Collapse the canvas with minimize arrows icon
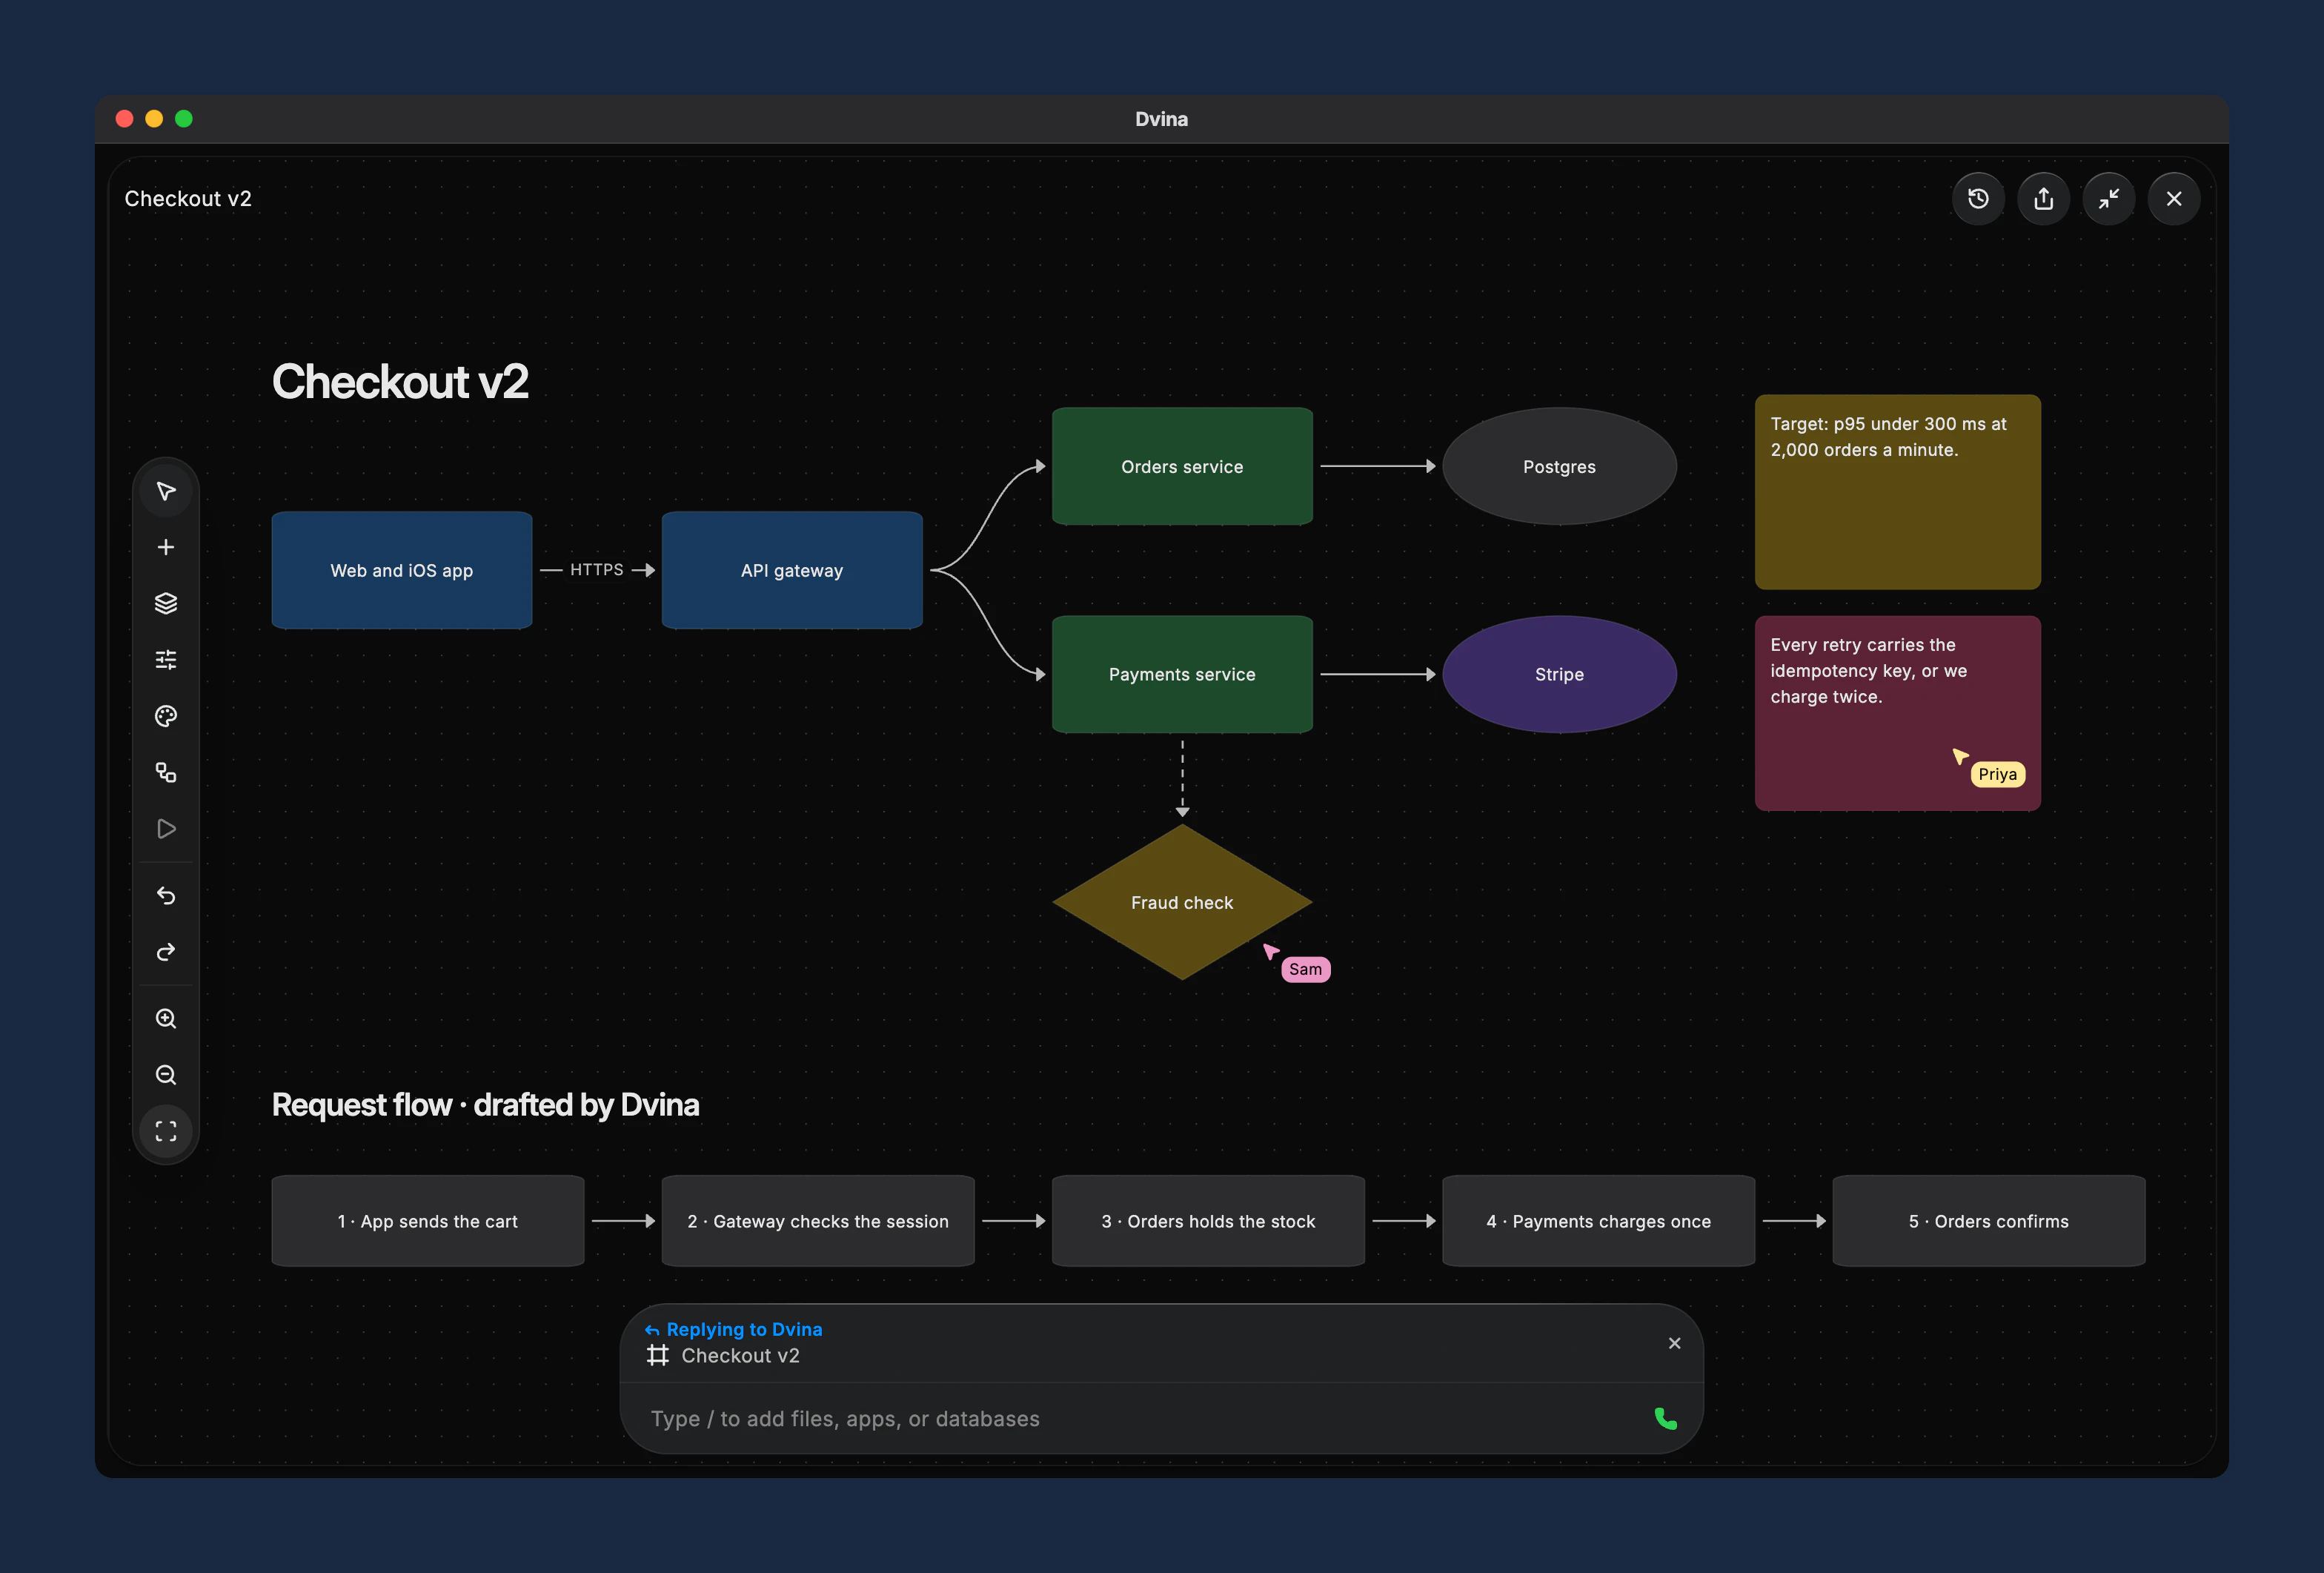The image size is (2324, 1573). coord(2109,199)
